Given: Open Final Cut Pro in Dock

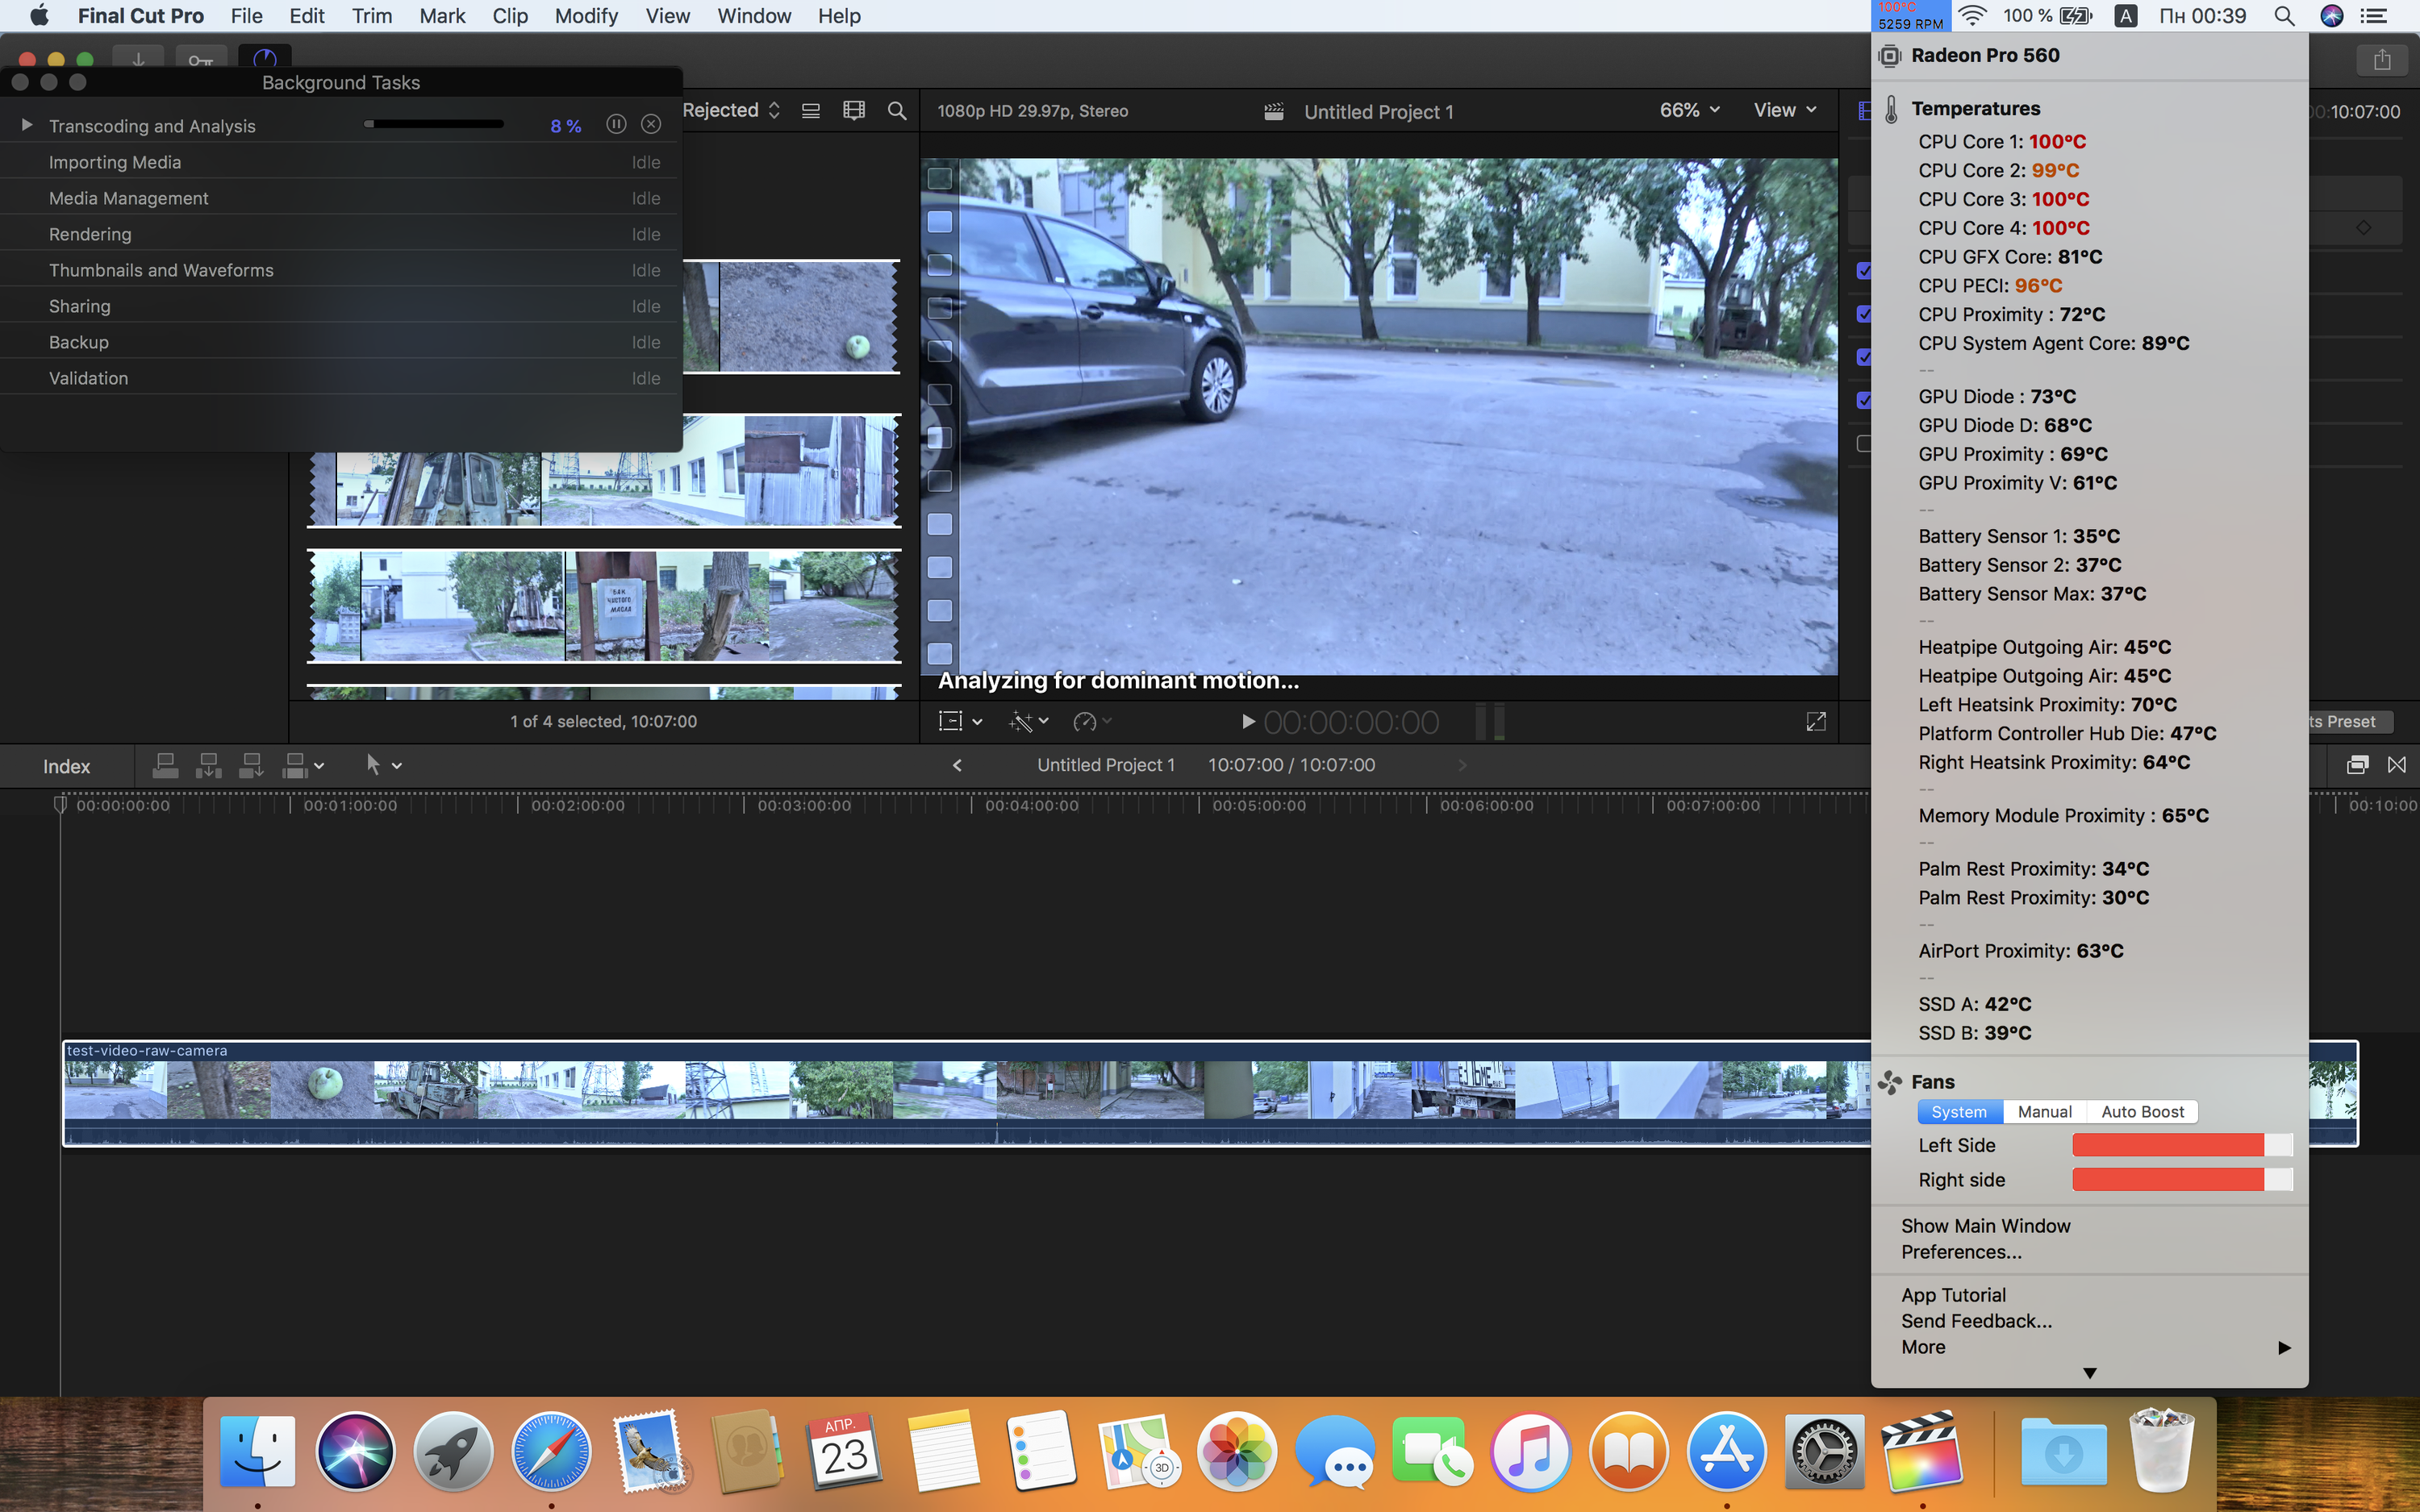Looking at the screenshot, I should pyautogui.click(x=1921, y=1453).
